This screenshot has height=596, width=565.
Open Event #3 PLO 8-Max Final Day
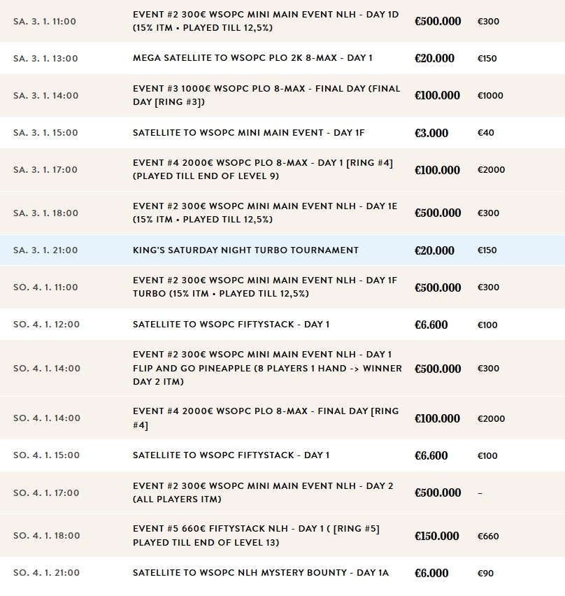(266, 95)
